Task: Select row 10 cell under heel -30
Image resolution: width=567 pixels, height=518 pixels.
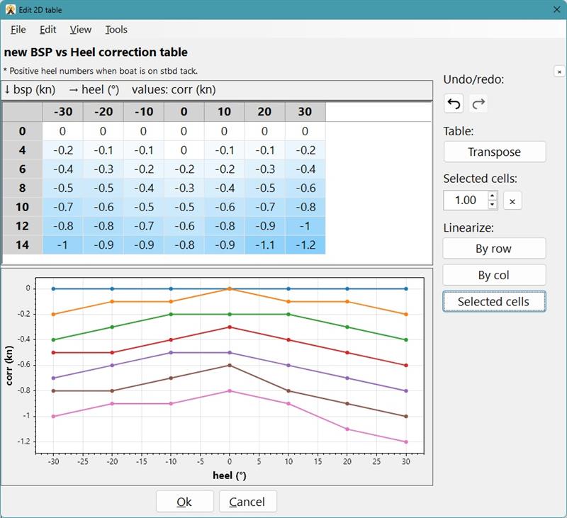Action: (63, 207)
